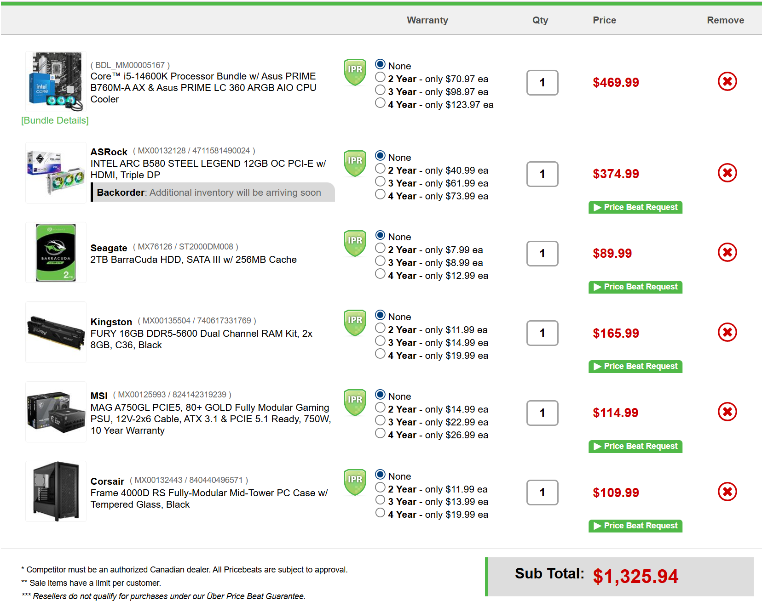Select 2 Year warranty at $40.99 for ASRock

pyautogui.click(x=380, y=169)
